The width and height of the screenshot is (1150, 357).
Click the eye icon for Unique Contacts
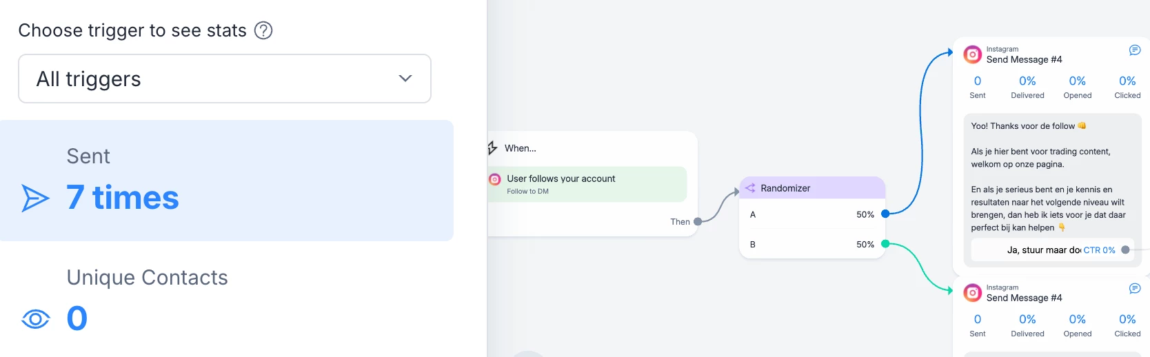click(35, 318)
